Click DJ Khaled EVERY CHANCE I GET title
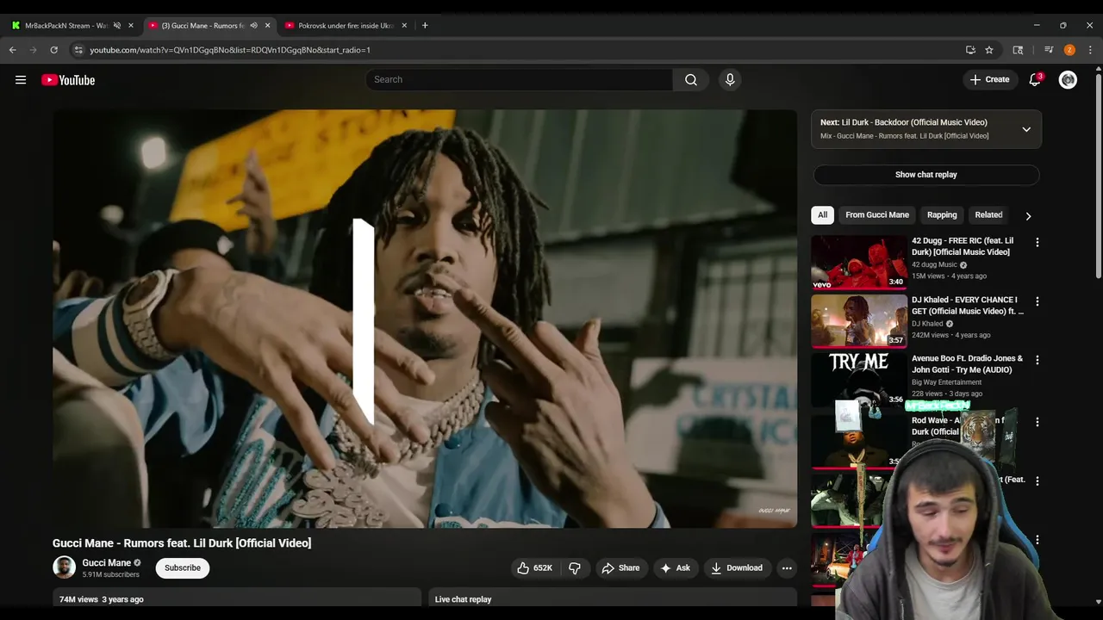The image size is (1103, 620). [968, 306]
